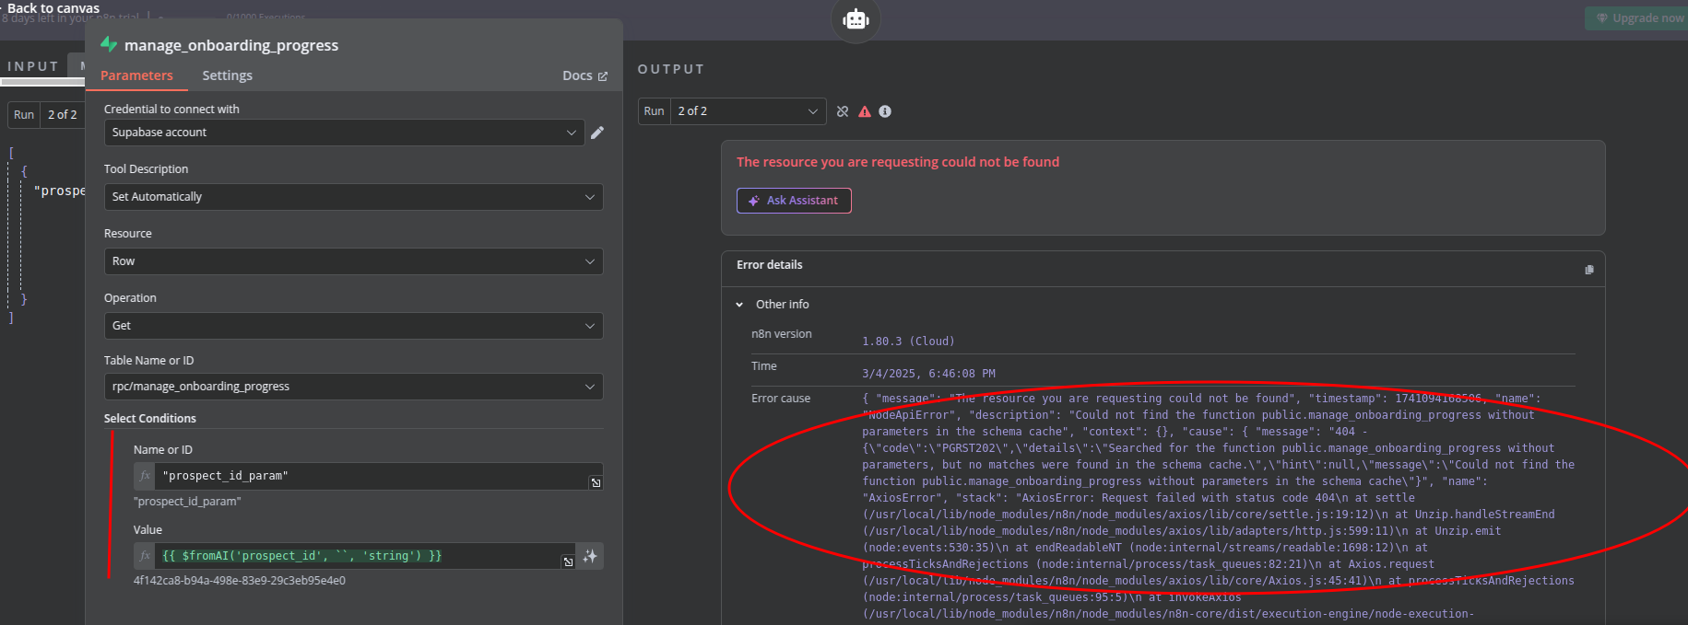Click Select Conditions label
Image resolution: width=1688 pixels, height=625 pixels.
150,419
